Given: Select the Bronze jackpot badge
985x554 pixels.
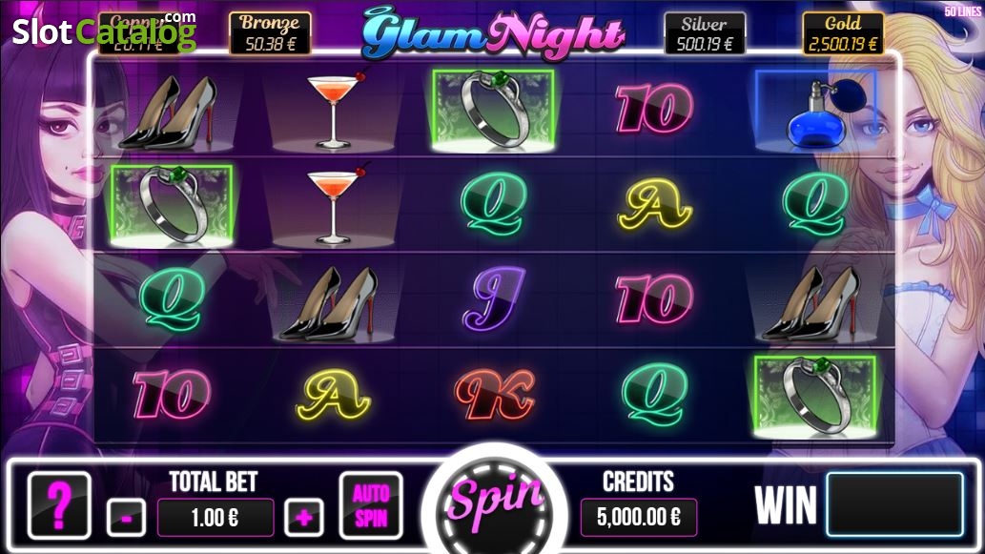Looking at the screenshot, I should coord(270,33).
